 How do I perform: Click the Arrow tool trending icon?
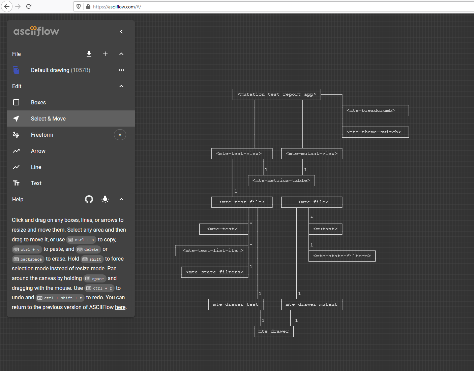[16, 151]
